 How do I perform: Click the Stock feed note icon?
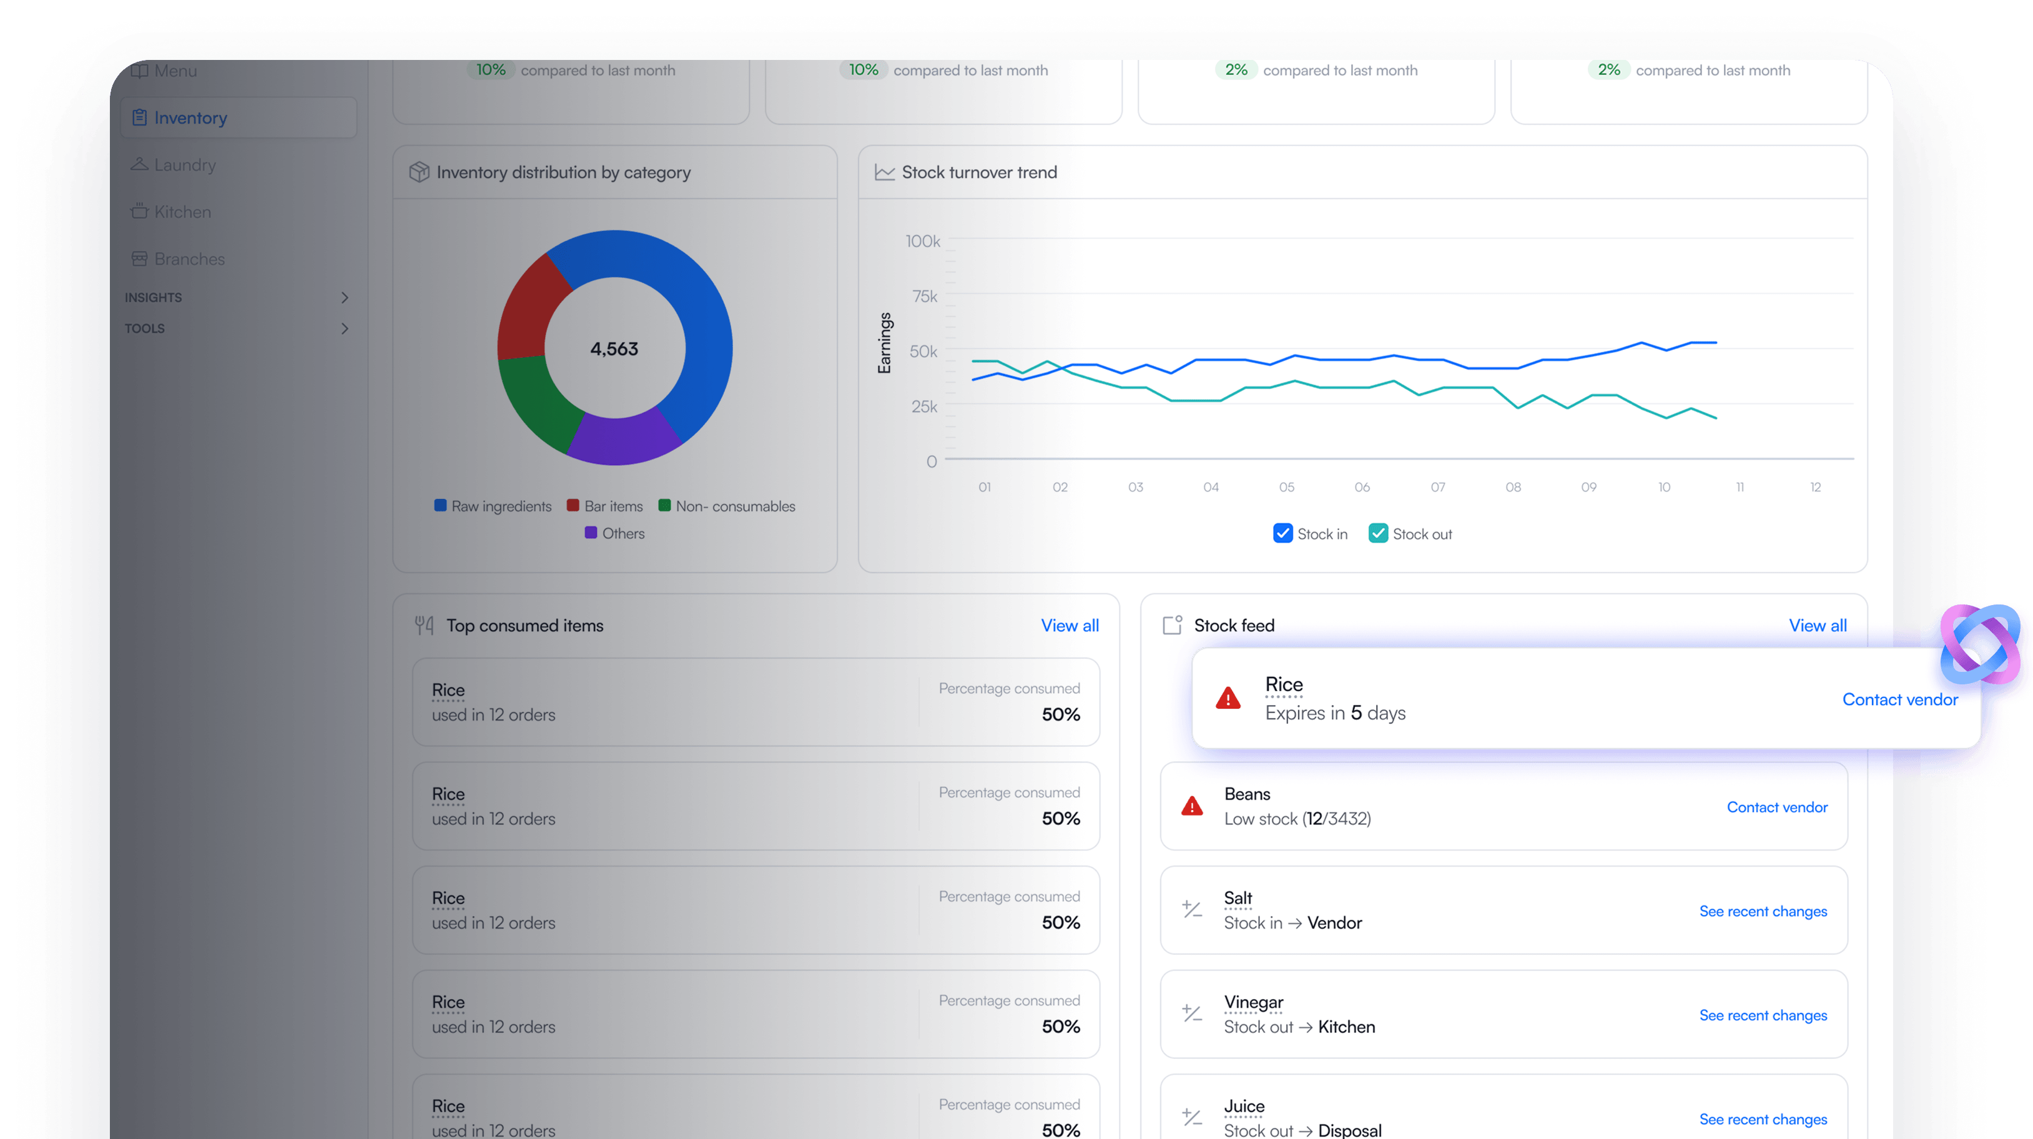tap(1172, 625)
